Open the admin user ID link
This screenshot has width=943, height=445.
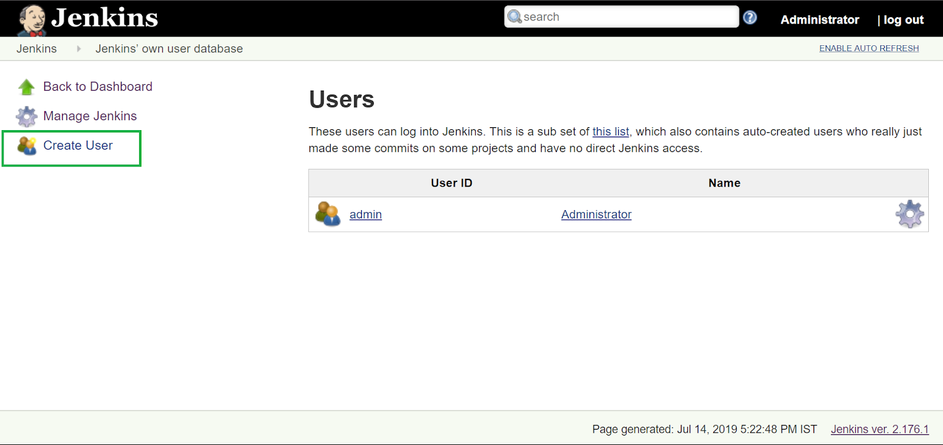pyautogui.click(x=365, y=215)
